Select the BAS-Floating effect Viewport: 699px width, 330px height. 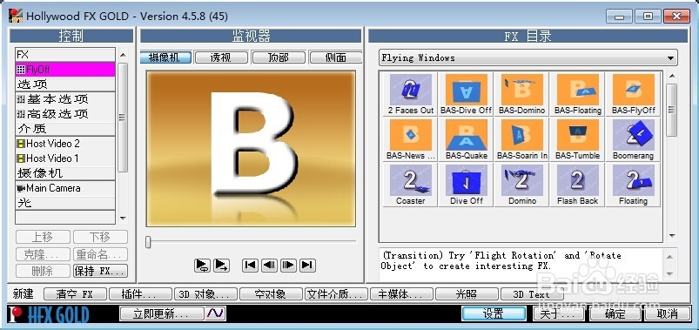(578, 94)
